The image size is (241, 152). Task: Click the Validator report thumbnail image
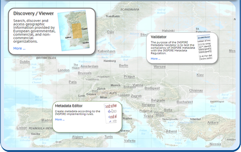click(205, 47)
